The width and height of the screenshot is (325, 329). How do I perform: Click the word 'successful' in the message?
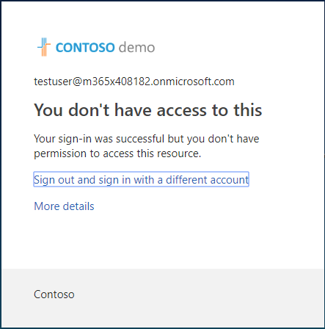coord(140,139)
